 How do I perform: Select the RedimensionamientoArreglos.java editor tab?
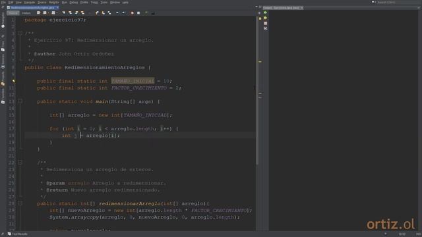click(32, 8)
